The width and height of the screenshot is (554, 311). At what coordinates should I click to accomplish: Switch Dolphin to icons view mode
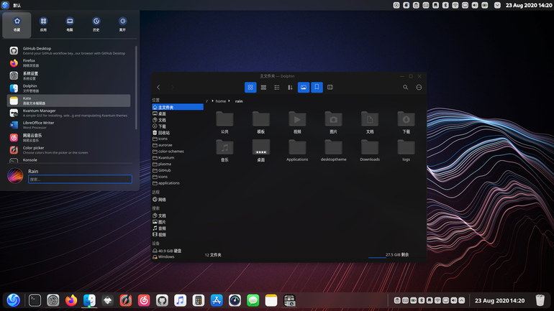[250, 87]
